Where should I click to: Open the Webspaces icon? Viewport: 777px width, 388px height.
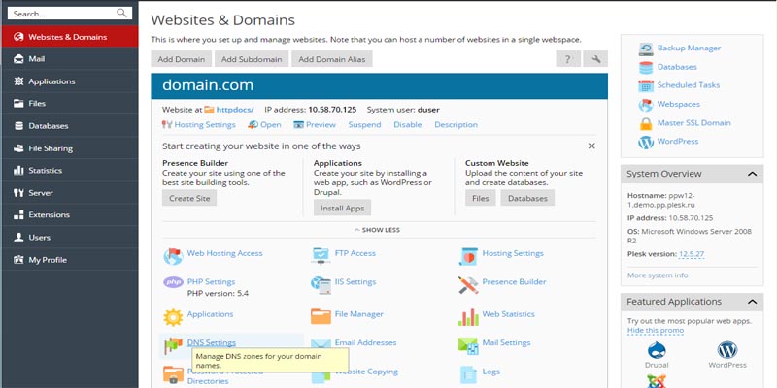click(646, 105)
